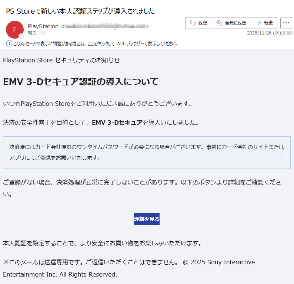Image resolution: width=294 pixels, height=284 pixels.
Task: Click the blue info icon in the message bar
Action: tap(9, 44)
